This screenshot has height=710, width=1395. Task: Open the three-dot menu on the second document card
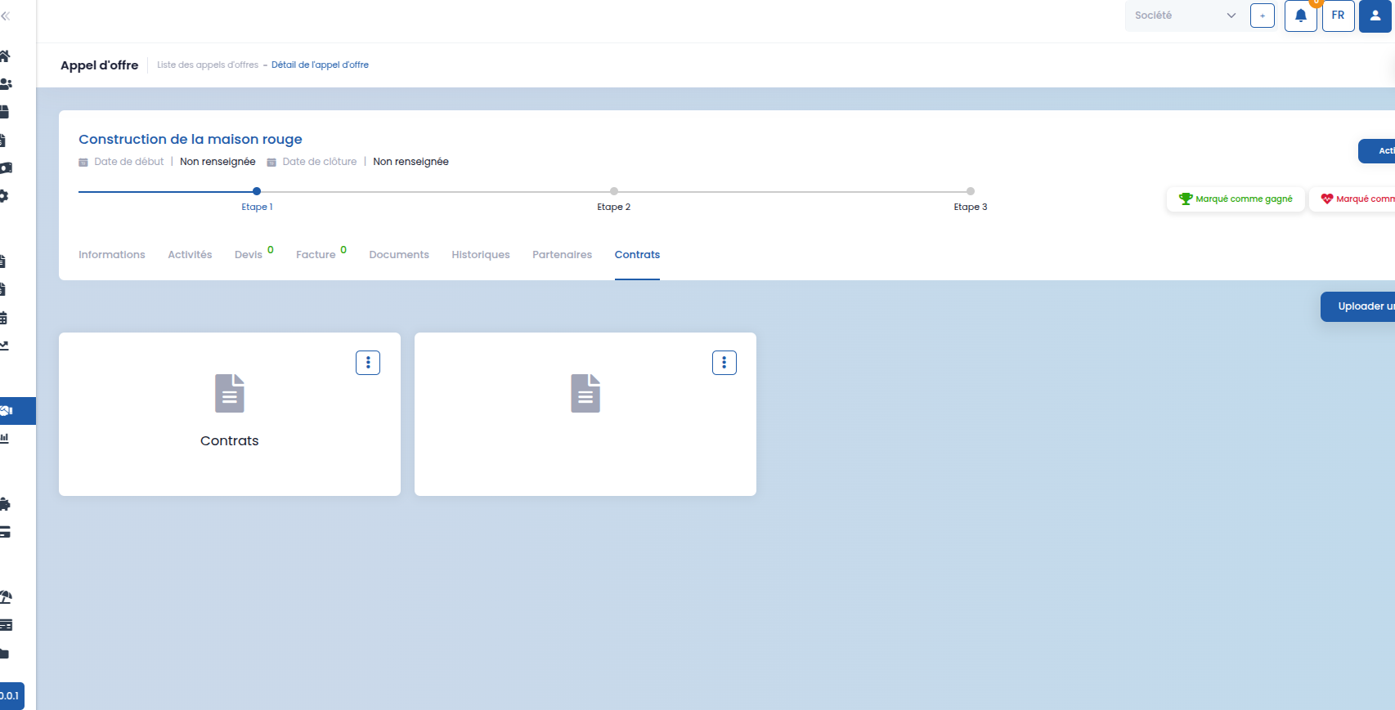pos(724,363)
